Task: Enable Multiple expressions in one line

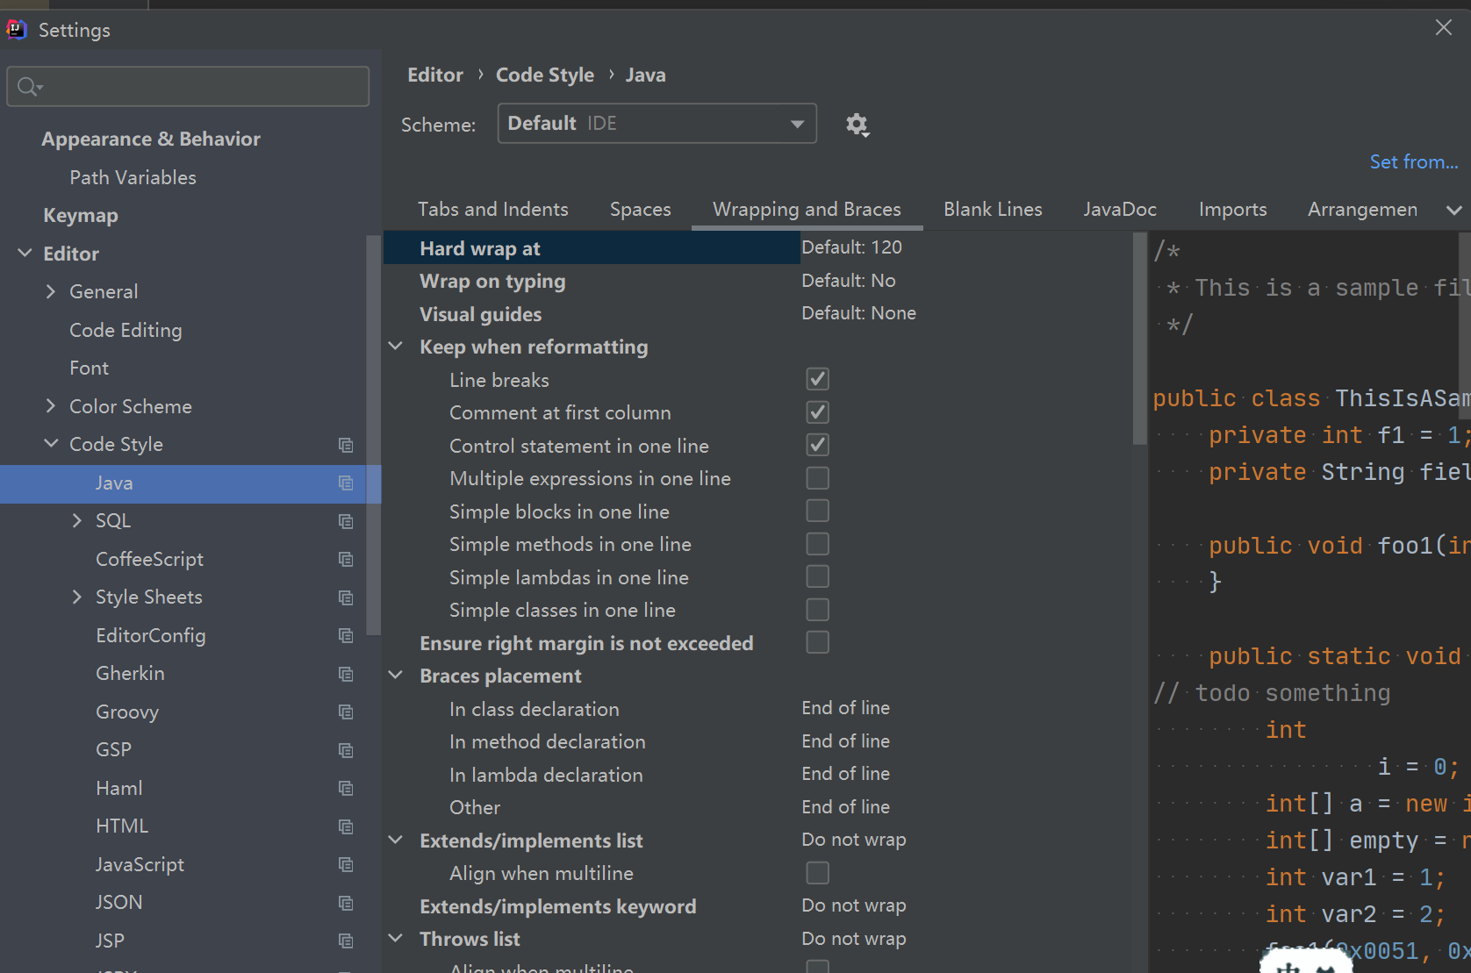Action: click(817, 478)
